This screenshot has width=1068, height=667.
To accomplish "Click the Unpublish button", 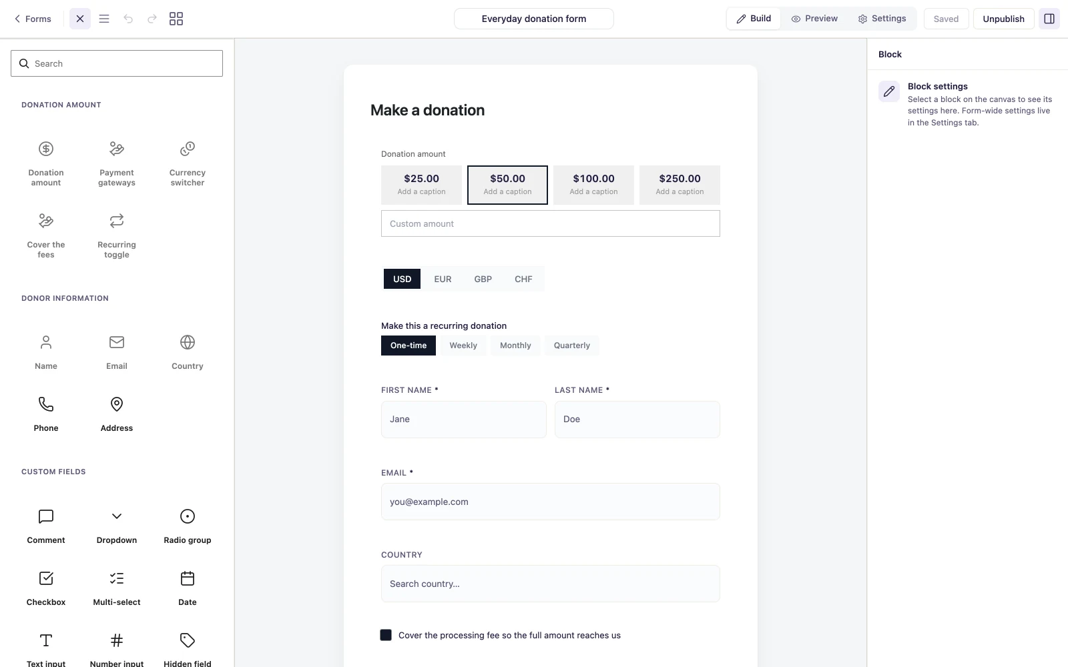I will [1003, 19].
